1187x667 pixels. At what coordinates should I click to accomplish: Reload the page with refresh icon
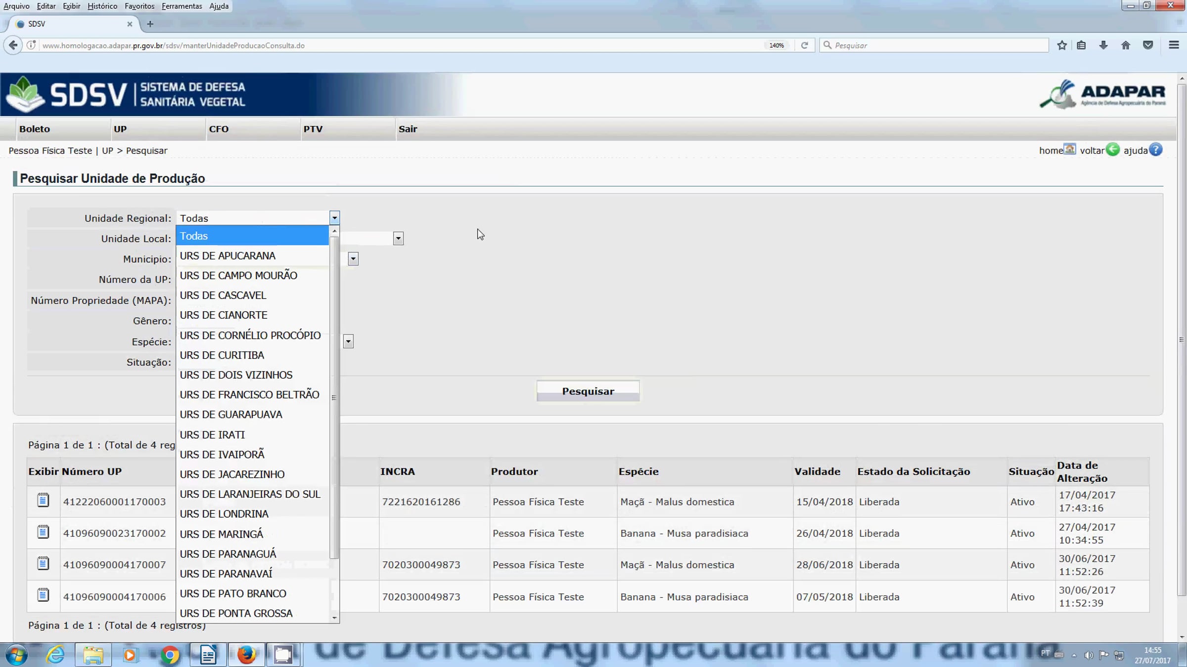click(x=805, y=45)
